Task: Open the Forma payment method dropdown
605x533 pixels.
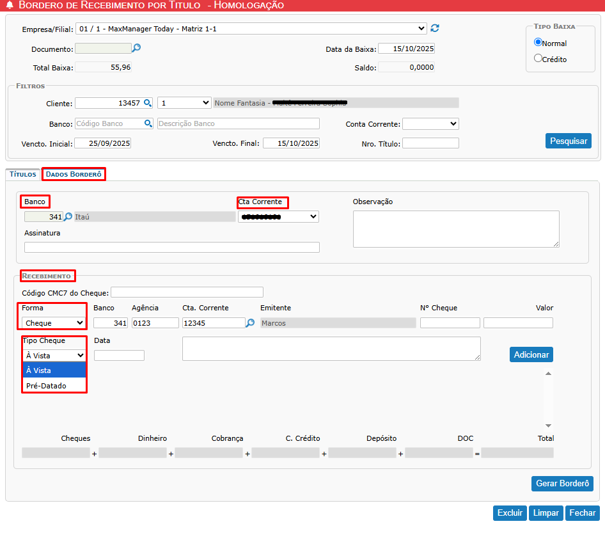Action: 54,323
